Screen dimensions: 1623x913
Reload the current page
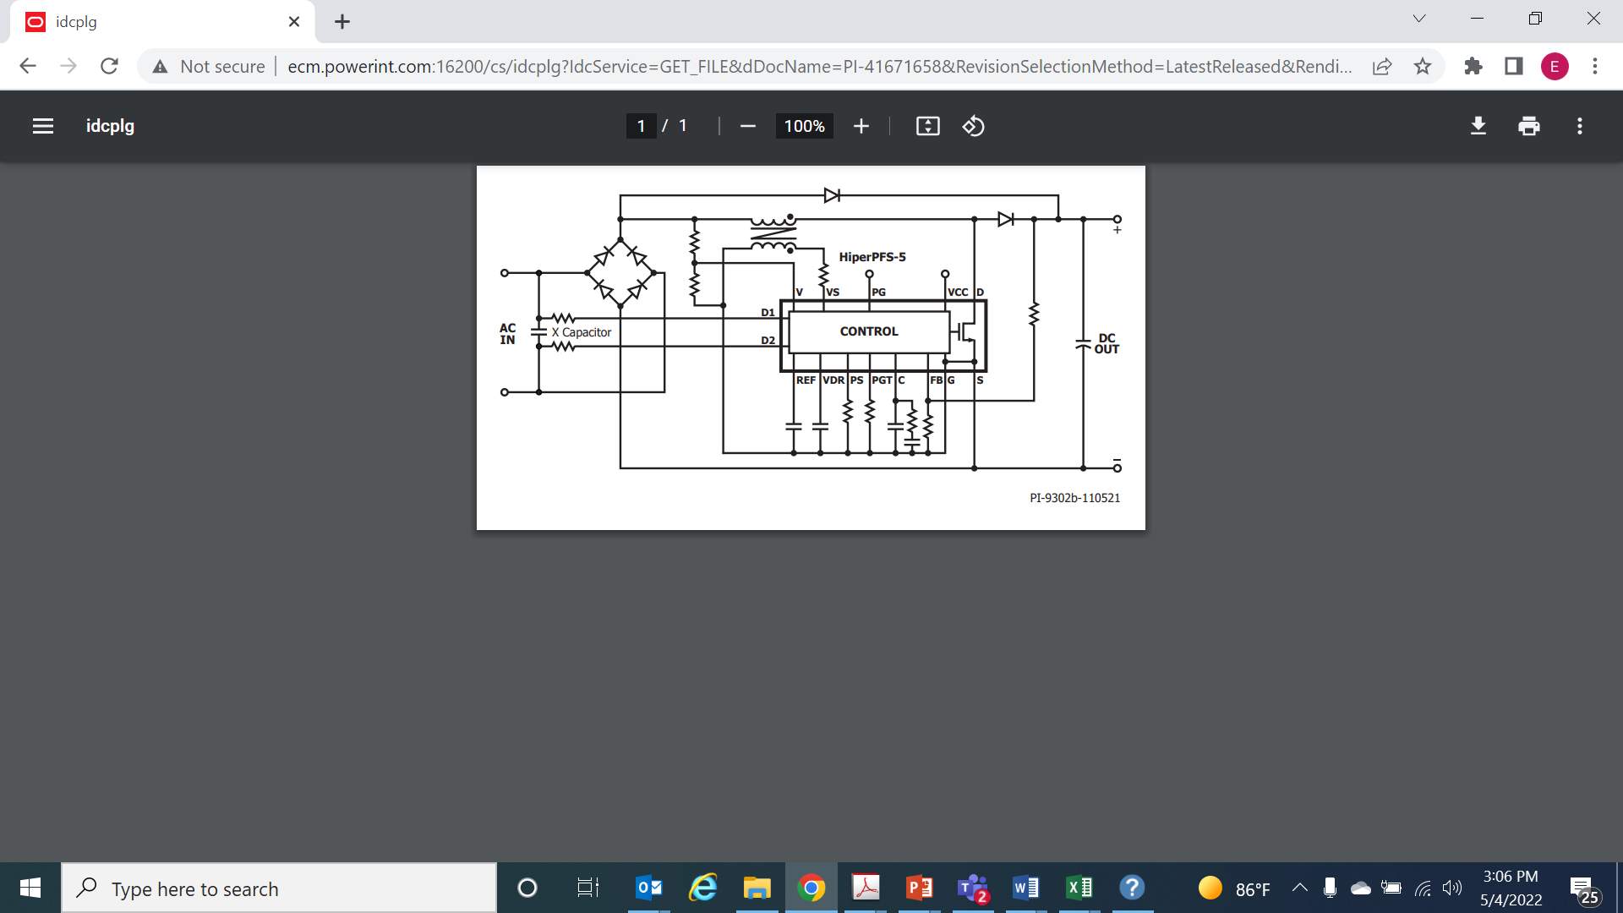pyautogui.click(x=109, y=66)
